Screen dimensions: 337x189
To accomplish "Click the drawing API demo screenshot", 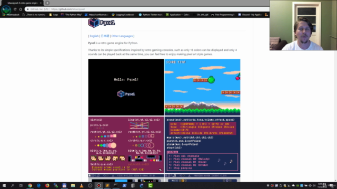I will pos(126,145).
